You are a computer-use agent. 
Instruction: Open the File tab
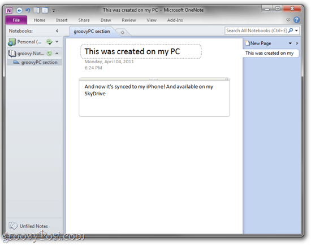click(x=16, y=20)
